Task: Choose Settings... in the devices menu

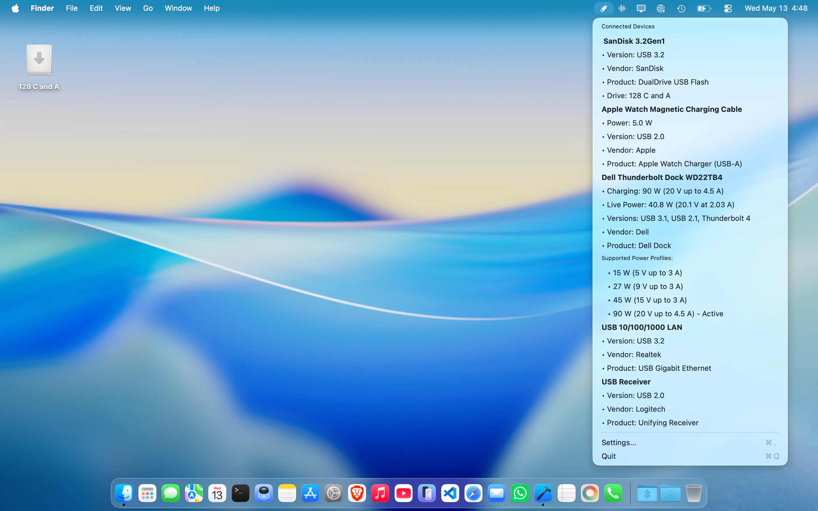Action: coord(690,442)
